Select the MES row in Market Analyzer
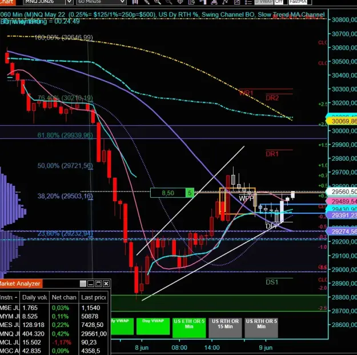Viewport: 357px width, 355px height. pos(55,325)
